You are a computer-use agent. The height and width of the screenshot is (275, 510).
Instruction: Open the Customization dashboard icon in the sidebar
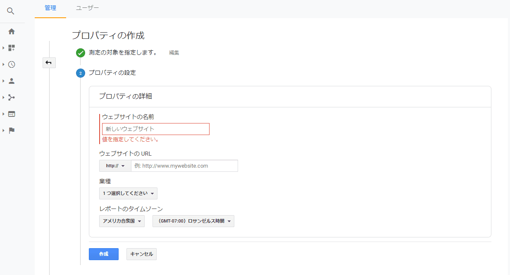point(12,48)
